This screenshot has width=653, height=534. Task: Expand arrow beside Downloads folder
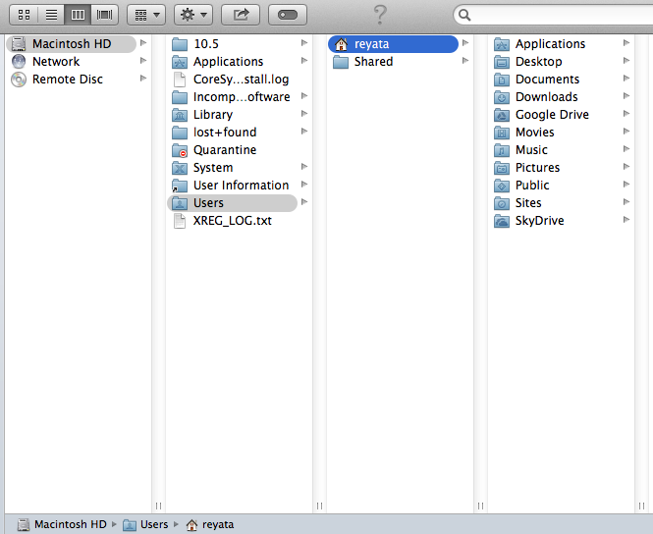pos(626,96)
